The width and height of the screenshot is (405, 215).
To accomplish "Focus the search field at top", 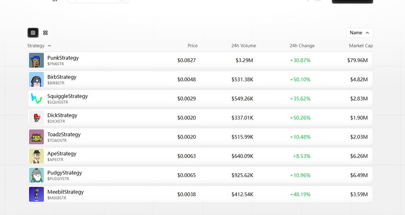I will coord(98,1).
